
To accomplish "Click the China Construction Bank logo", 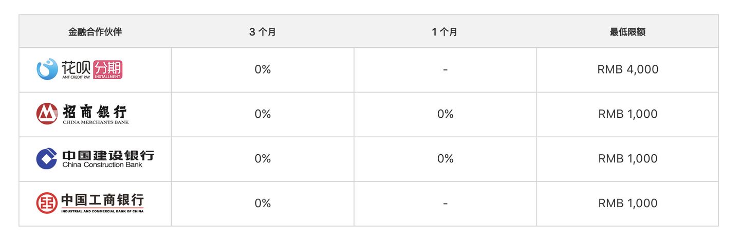I will [x=95, y=159].
